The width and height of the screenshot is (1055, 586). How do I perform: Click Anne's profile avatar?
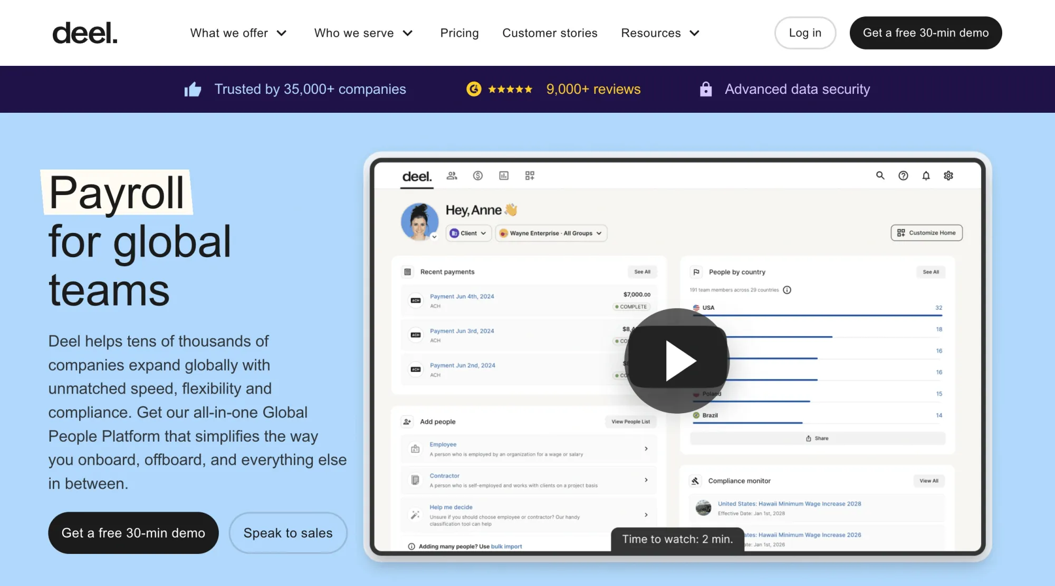point(419,222)
